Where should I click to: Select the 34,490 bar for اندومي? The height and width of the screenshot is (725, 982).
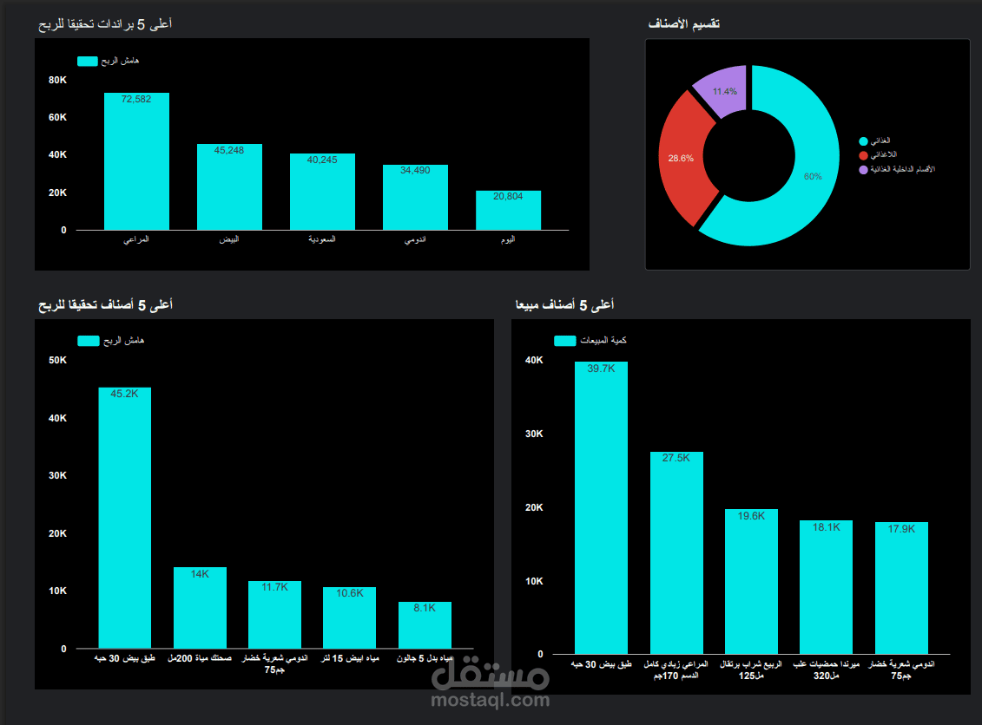[415, 198]
